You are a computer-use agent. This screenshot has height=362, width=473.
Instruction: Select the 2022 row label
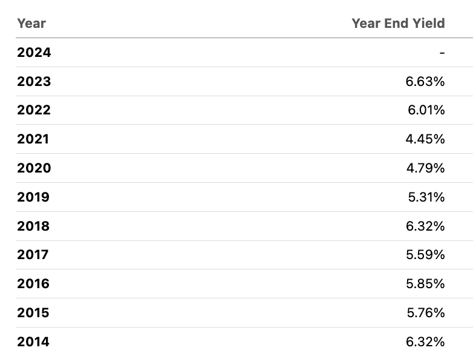34,111
